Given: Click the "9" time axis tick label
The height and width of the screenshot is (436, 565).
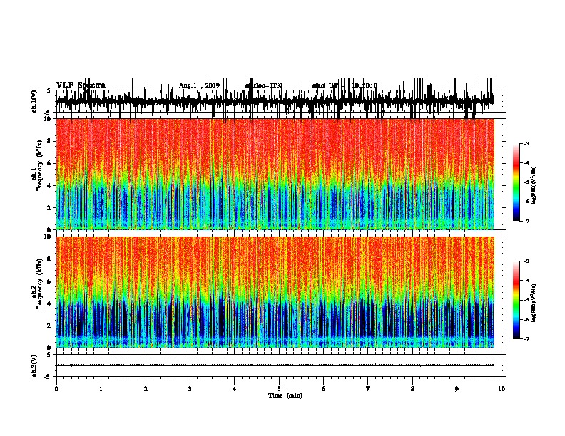Looking at the screenshot, I should tap(457, 389).
